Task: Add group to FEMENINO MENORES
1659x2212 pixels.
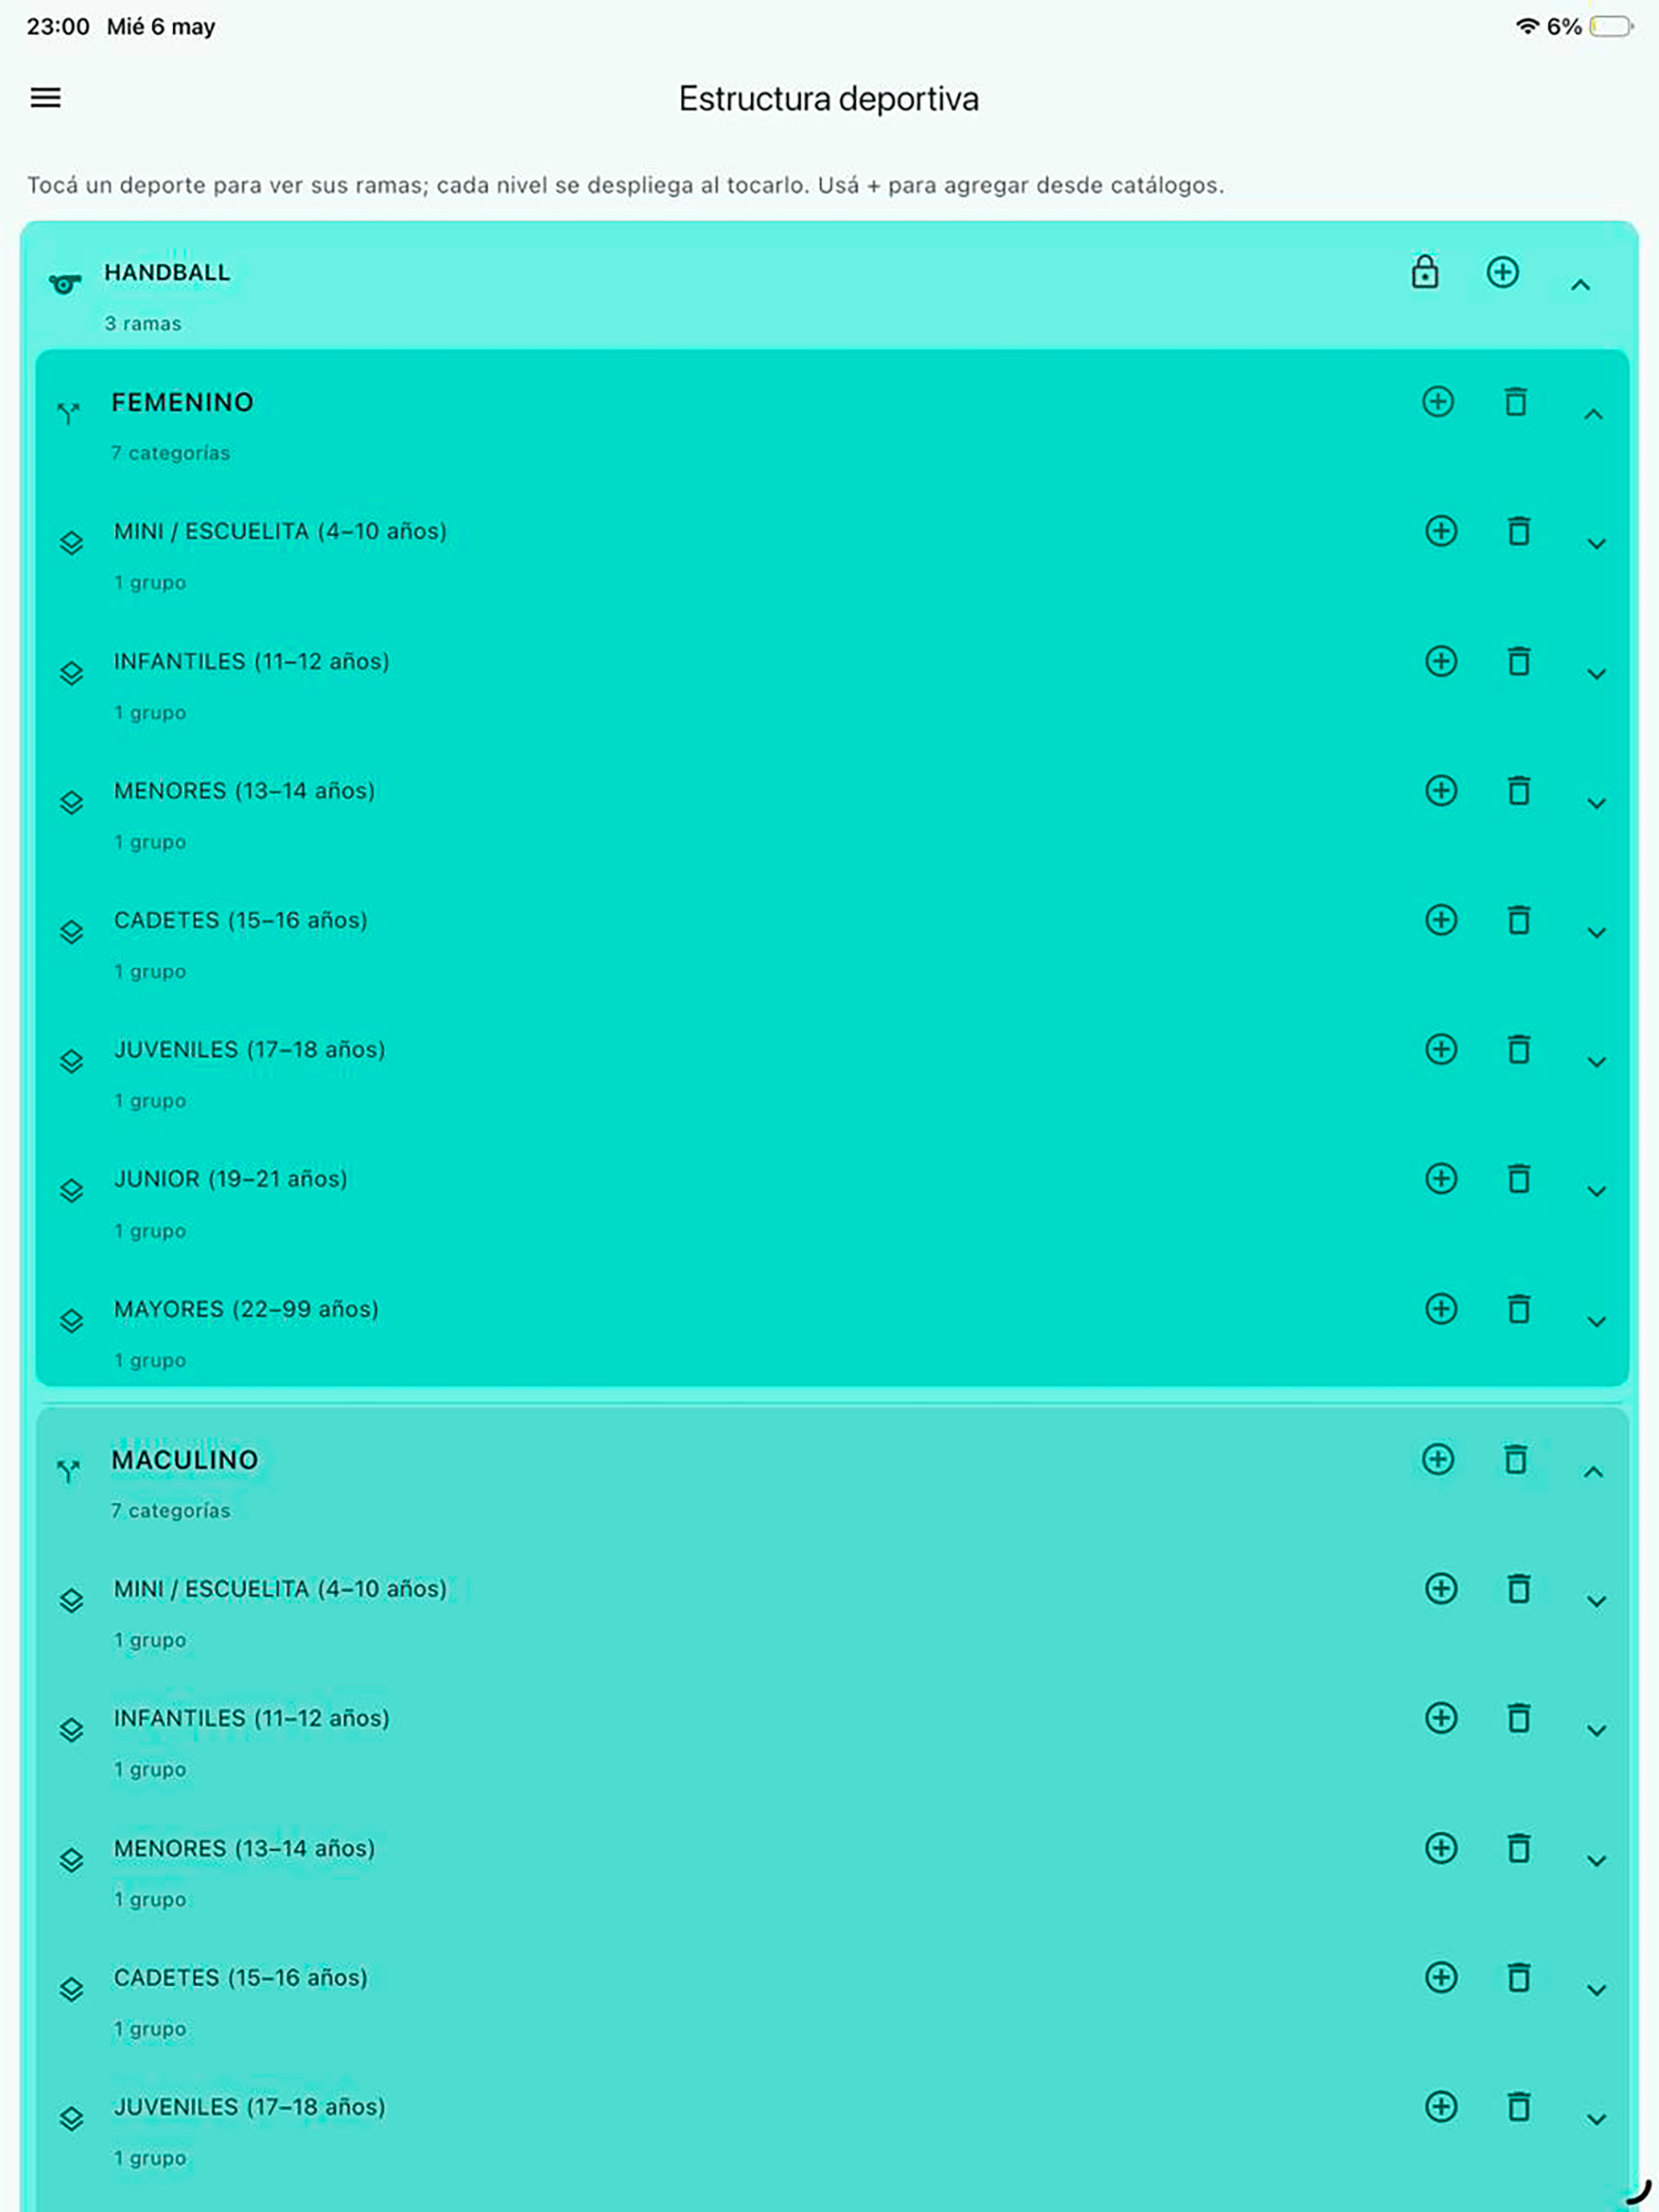Action: pos(1441,791)
